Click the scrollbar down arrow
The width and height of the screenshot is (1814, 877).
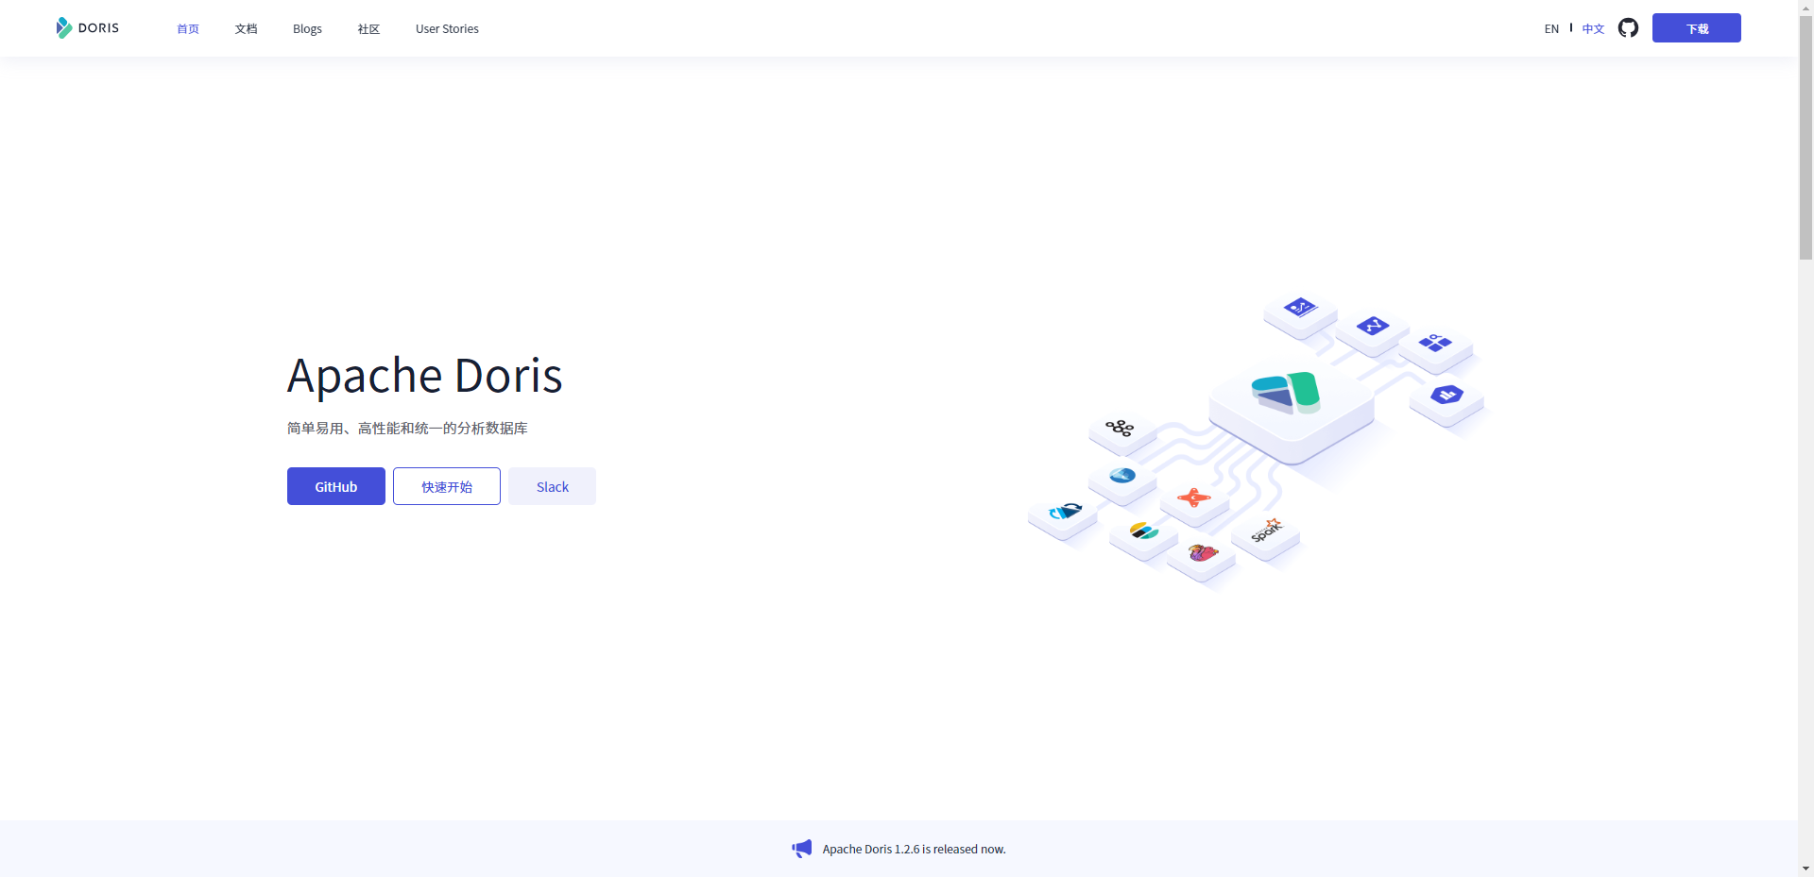coord(1805,869)
